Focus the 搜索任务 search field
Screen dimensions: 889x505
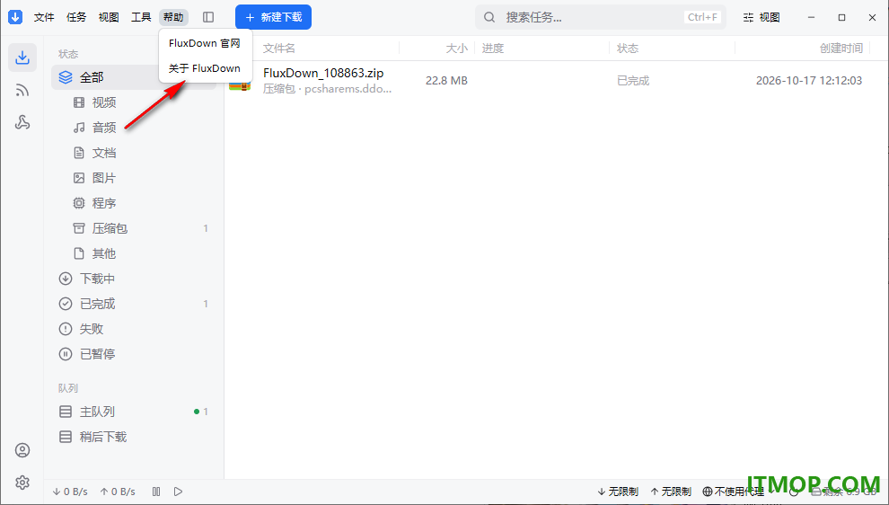tap(601, 17)
